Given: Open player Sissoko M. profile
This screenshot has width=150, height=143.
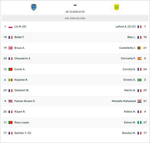Looking at the screenshot, I should [x=129, y=133].
